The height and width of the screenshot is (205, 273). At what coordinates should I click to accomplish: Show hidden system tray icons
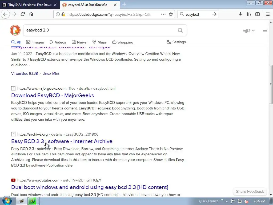pos(227,201)
